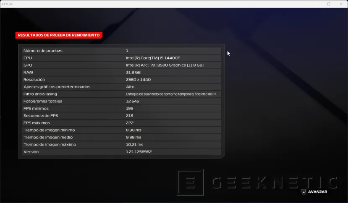Select the Número de pruebas label
348x203 pixels.
(43, 51)
